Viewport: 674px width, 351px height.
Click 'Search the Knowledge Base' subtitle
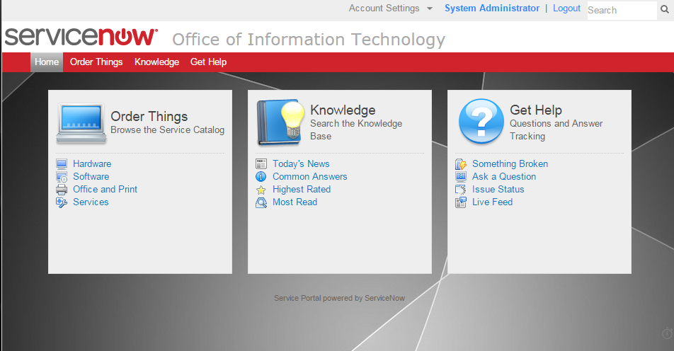click(x=356, y=130)
